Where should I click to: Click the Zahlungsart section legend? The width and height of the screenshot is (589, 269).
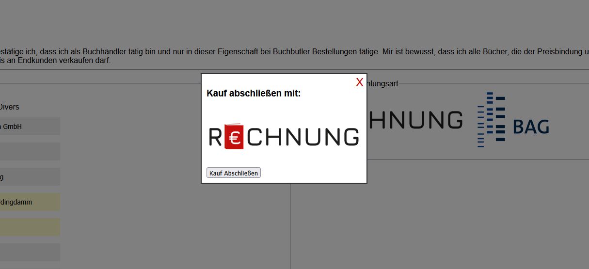[x=382, y=84]
